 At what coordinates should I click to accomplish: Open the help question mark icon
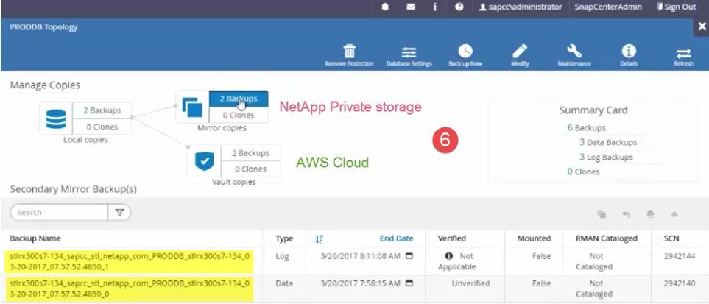[459, 7]
